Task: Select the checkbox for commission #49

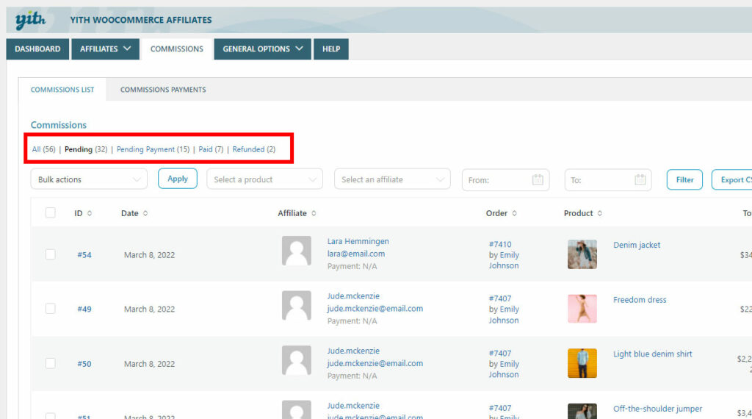Action: pyautogui.click(x=50, y=309)
